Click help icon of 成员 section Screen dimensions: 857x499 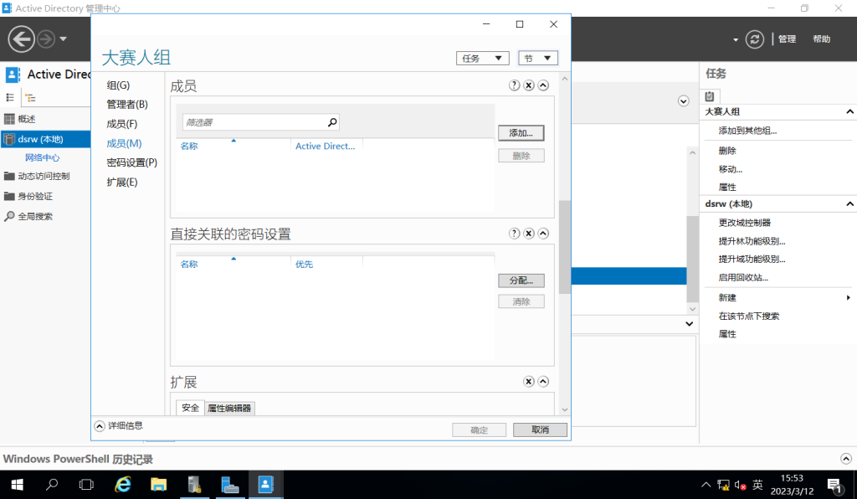(x=514, y=85)
